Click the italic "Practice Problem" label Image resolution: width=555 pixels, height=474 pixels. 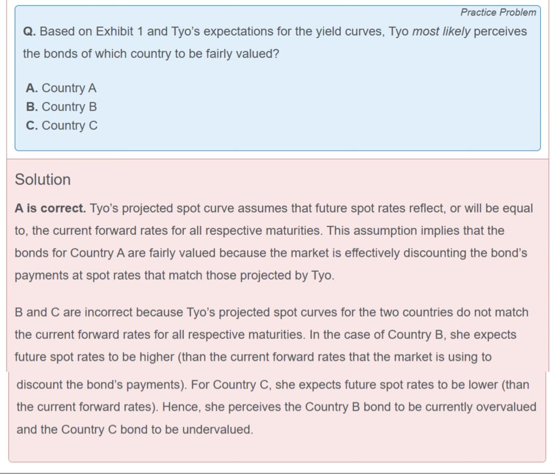pyautogui.click(x=498, y=12)
